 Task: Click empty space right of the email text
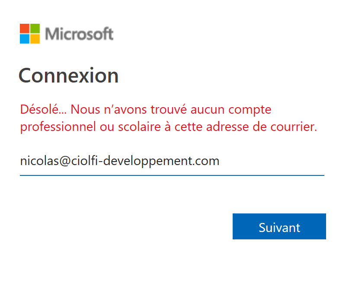[272, 161]
